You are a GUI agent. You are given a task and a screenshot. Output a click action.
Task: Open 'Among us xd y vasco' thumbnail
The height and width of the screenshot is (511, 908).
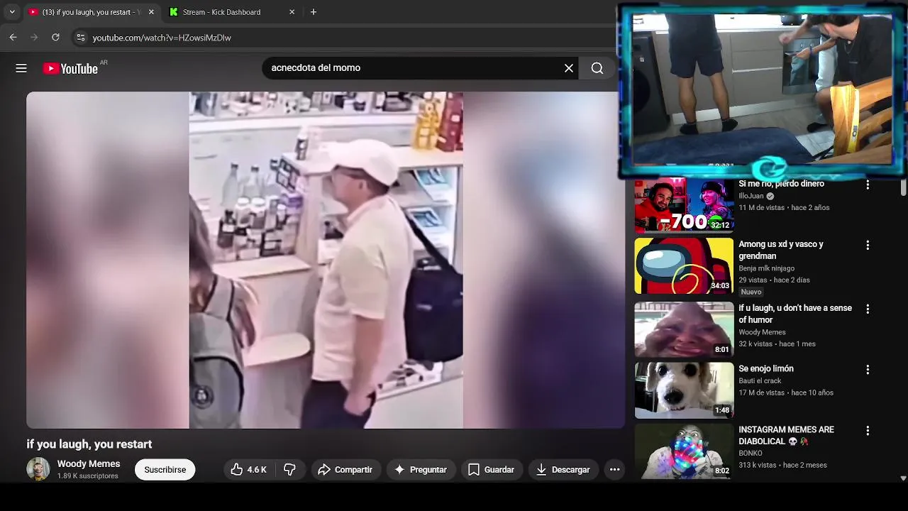[x=684, y=265]
